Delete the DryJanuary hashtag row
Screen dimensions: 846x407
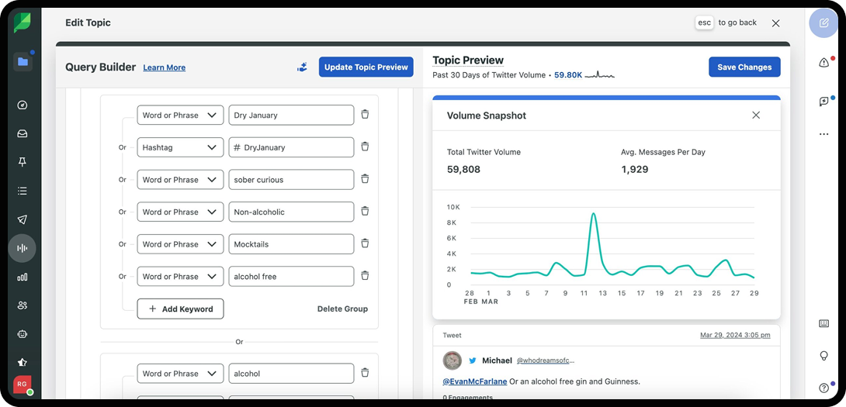tap(366, 147)
